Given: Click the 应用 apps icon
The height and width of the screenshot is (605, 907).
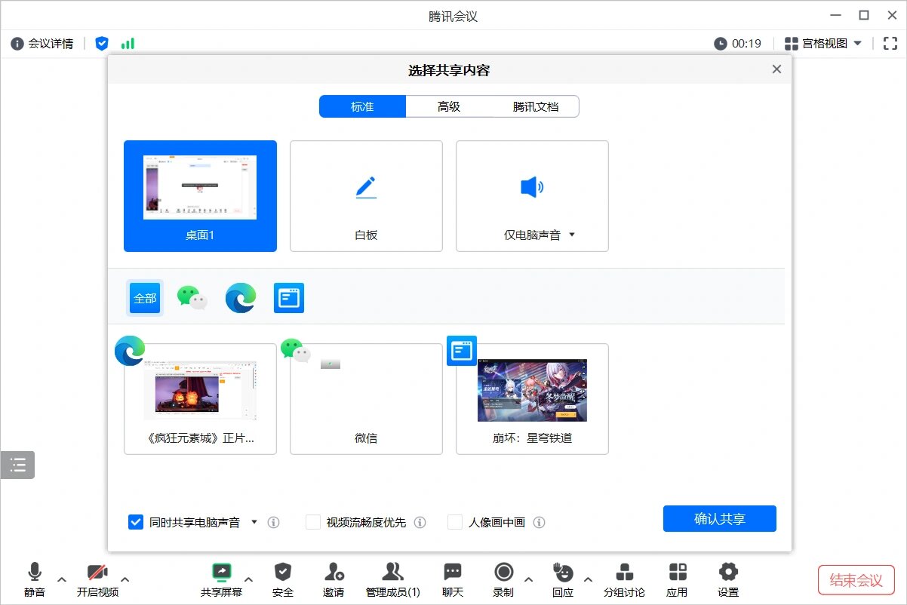Looking at the screenshot, I should click(x=677, y=573).
